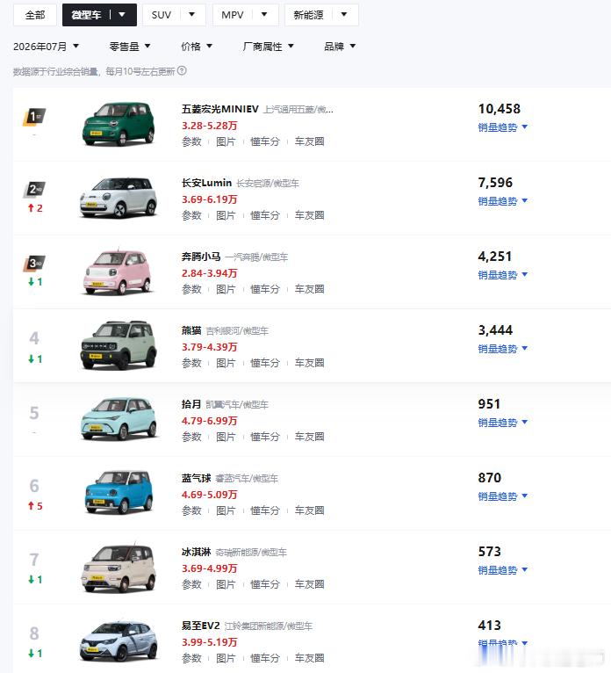Click the first-place rank badge icon
This screenshot has width=611, height=673.
(34, 117)
